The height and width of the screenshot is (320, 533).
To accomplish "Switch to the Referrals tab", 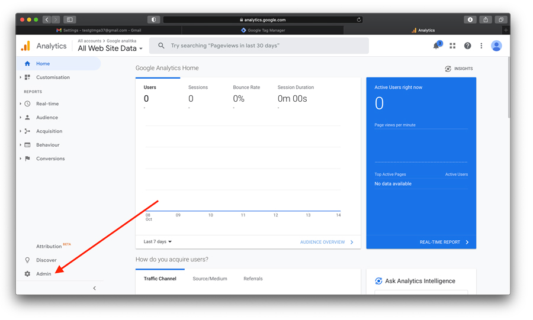I will [253, 279].
